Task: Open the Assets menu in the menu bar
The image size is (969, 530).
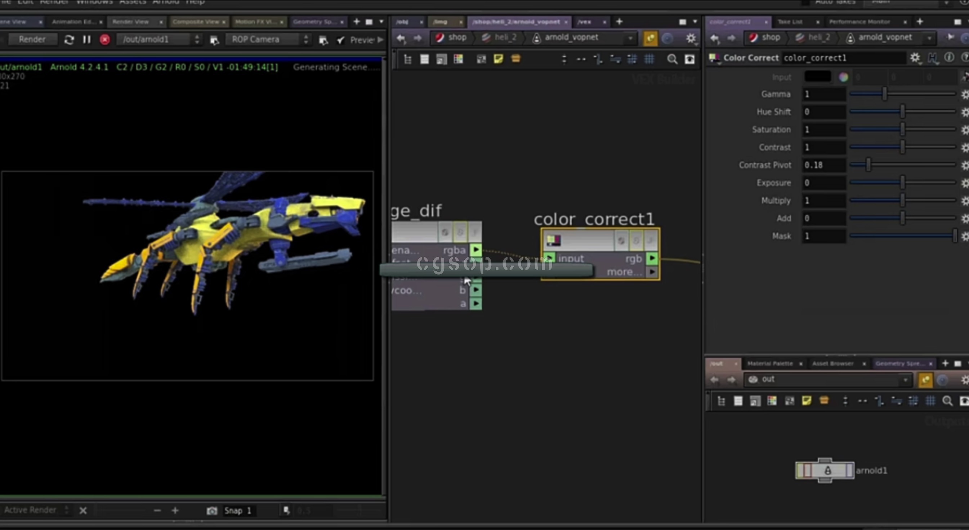Action: coord(133,2)
